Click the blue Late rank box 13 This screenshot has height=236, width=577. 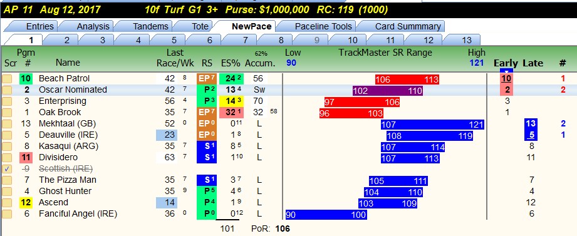click(x=530, y=124)
